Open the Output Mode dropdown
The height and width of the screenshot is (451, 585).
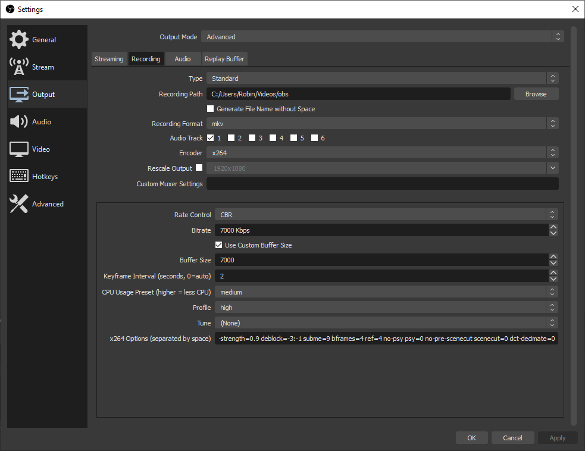point(383,36)
